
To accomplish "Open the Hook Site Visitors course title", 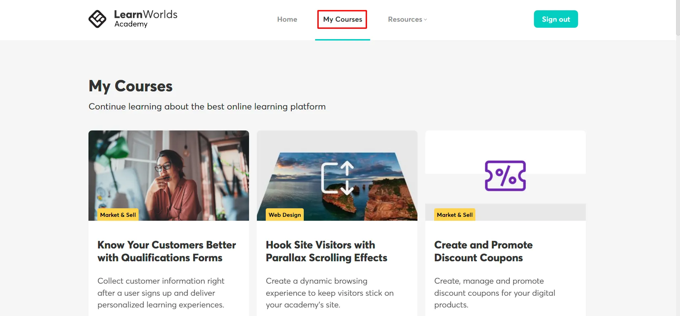I will [326, 251].
